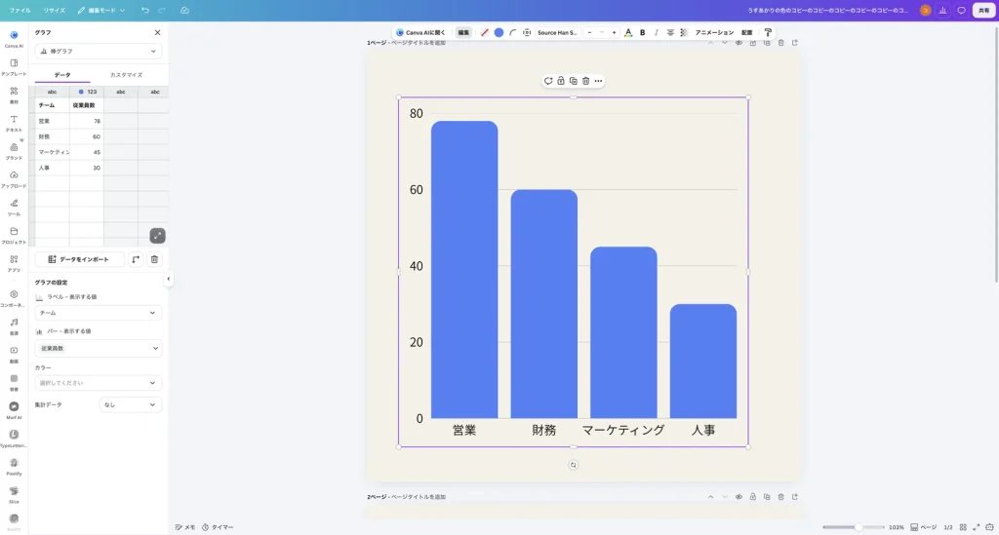Open the Canva AI sidebar icon
The image size is (999, 535).
click(14, 38)
